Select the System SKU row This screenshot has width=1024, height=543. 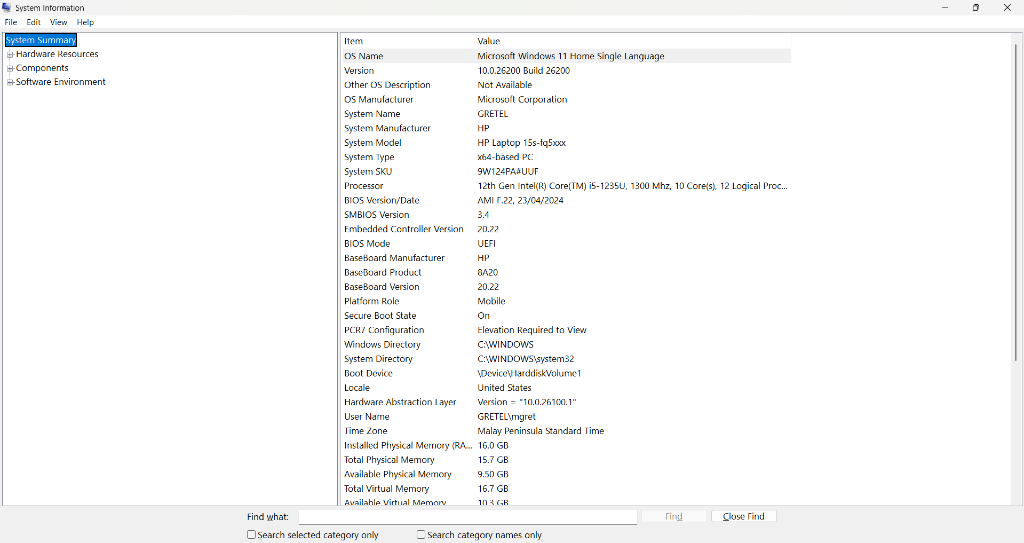click(x=566, y=171)
